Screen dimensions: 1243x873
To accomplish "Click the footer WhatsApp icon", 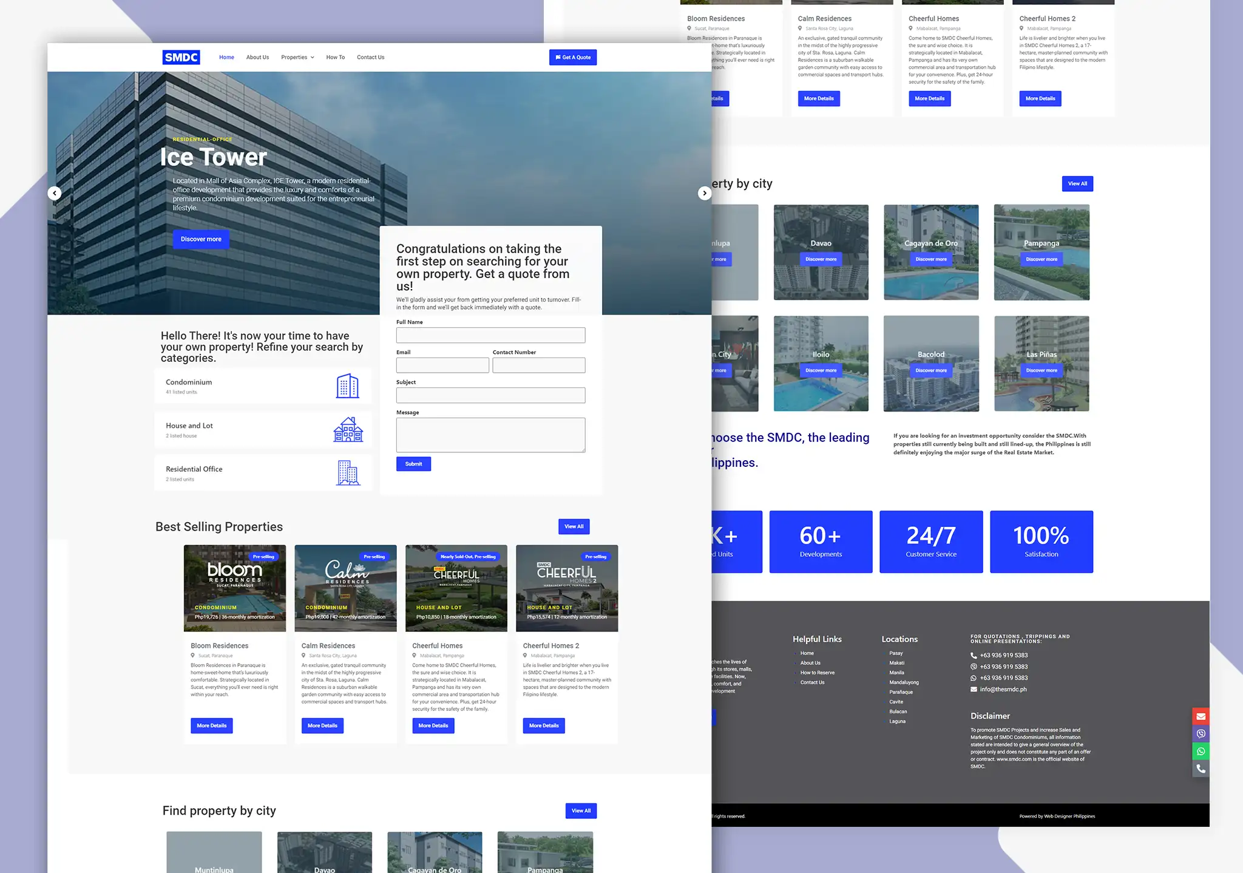I will (974, 678).
